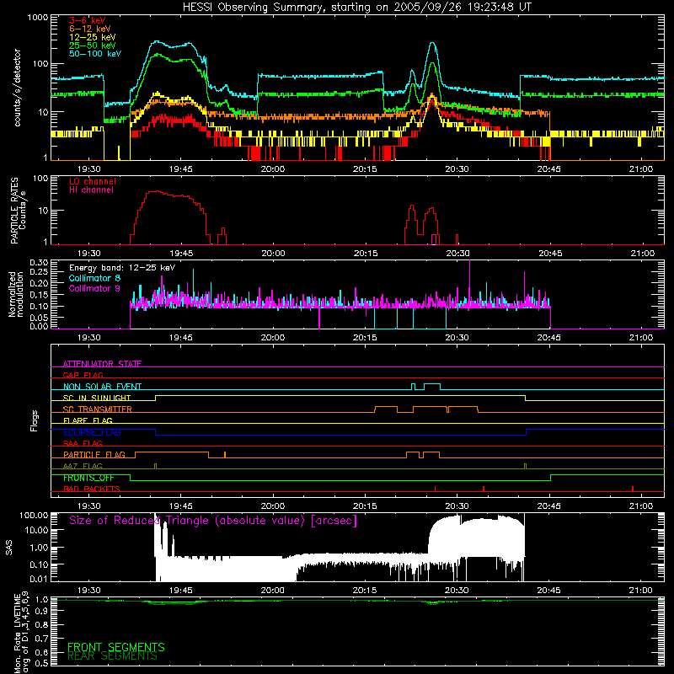Click the "20:15" time label under the particle rates panel
Viewport: 674px width, 674px height.
366,254
